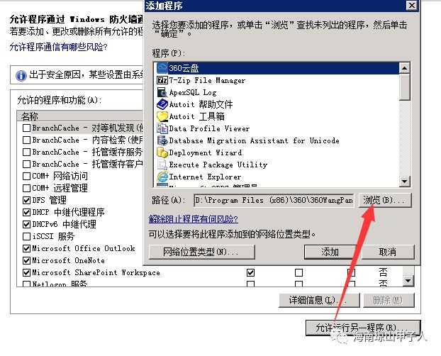Open 允许程序通信有哪些风险? link
441x356 pixels.
[x=59, y=47]
